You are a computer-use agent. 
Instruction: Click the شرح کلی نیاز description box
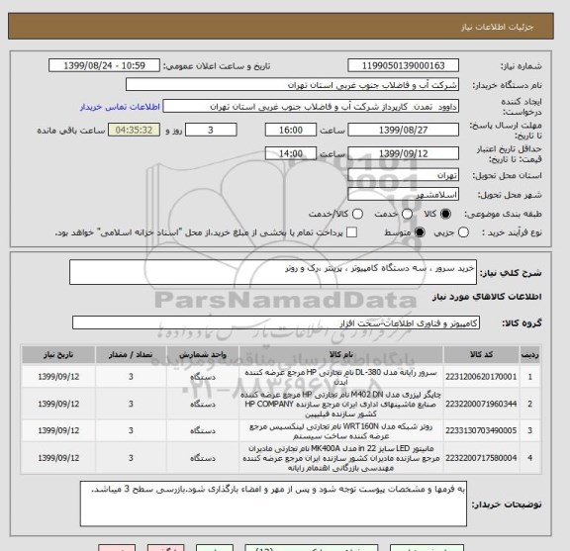tap(273, 272)
